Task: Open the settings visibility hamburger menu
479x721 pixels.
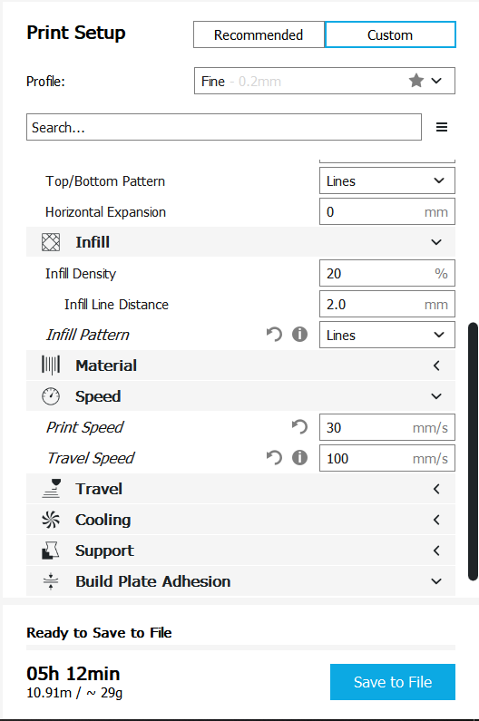Action: 442,127
